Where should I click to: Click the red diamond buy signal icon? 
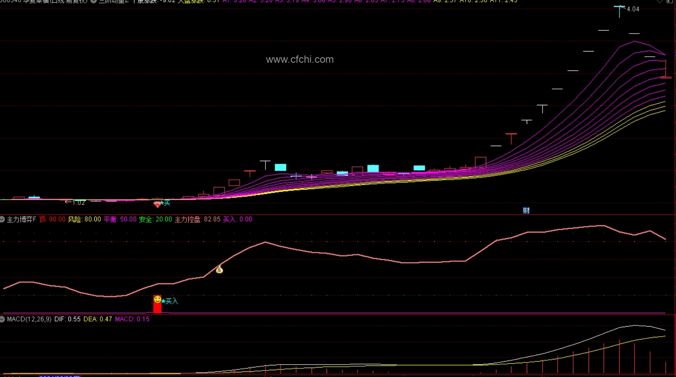[157, 205]
